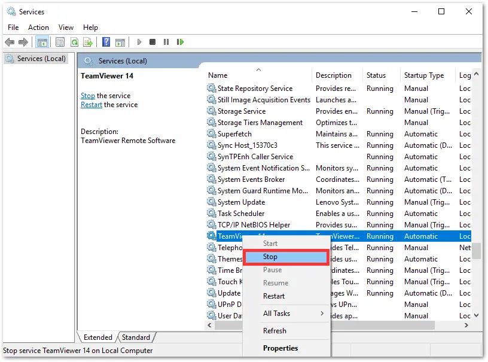Select Still Image Acquisition Events row
The height and width of the screenshot is (362, 488).
click(x=338, y=99)
